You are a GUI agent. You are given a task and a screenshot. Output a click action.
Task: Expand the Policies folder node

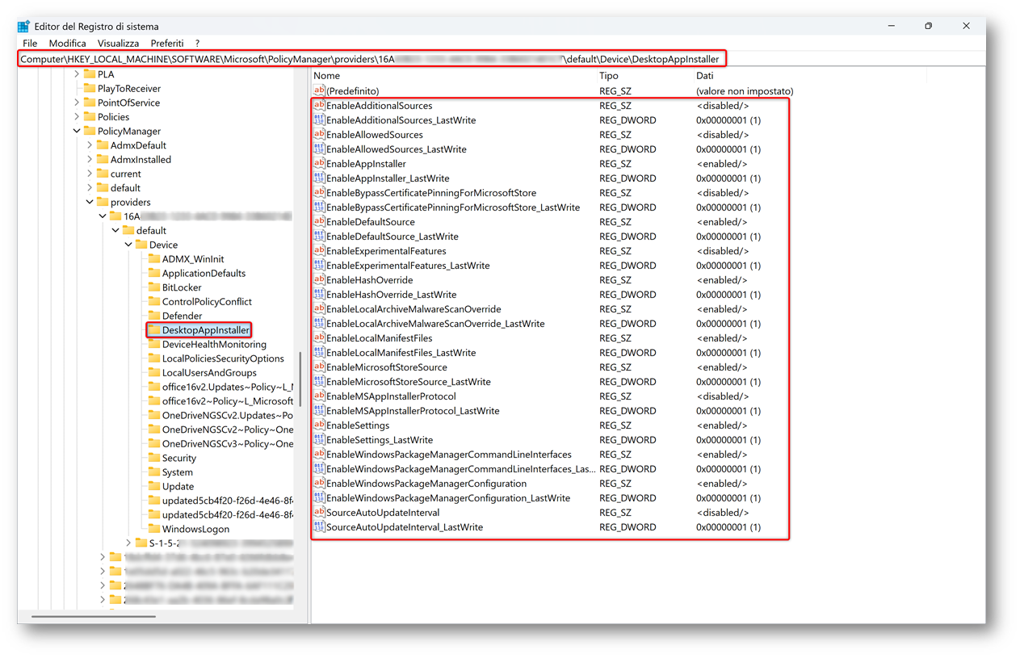click(78, 117)
